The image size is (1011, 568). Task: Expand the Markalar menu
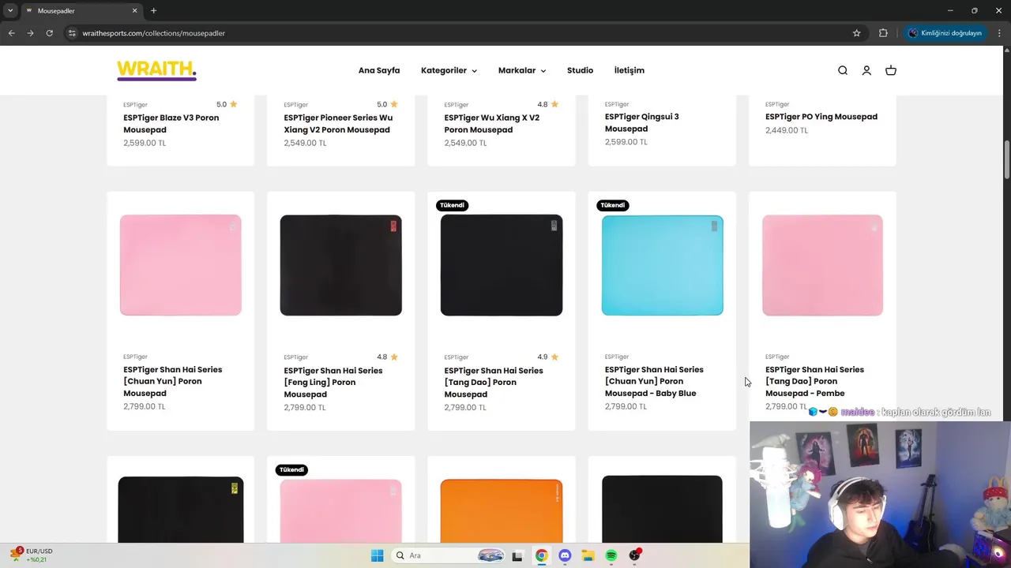click(521, 70)
